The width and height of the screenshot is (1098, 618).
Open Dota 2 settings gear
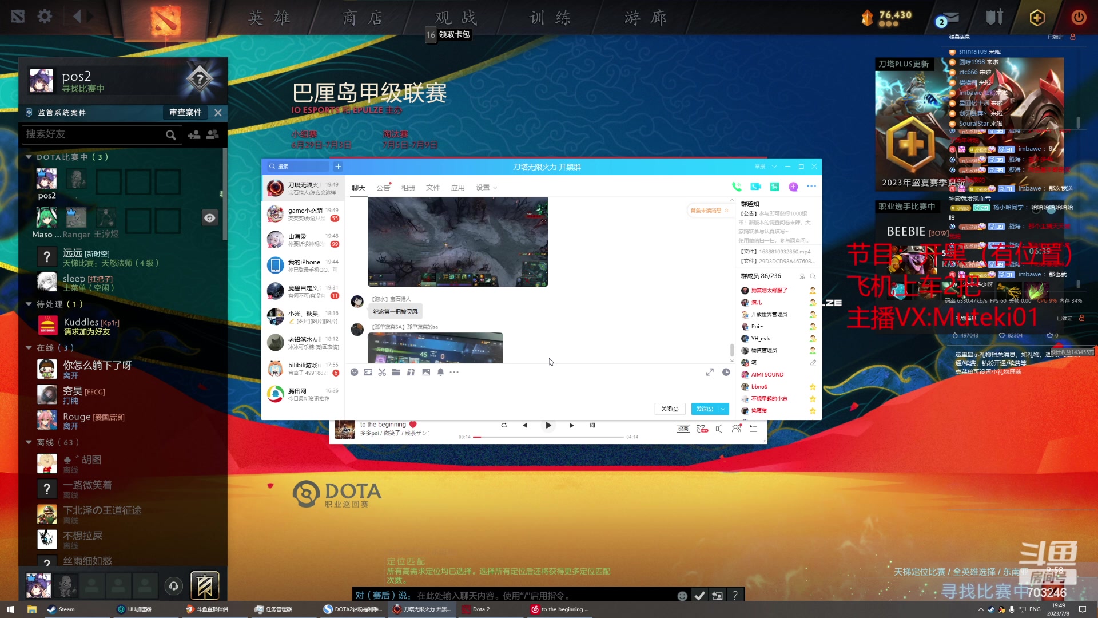[45, 17]
